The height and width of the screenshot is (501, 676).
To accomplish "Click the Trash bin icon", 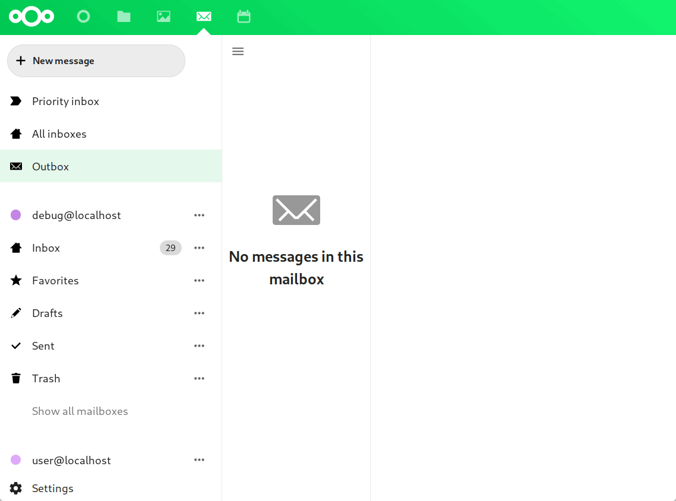I will click(x=16, y=378).
